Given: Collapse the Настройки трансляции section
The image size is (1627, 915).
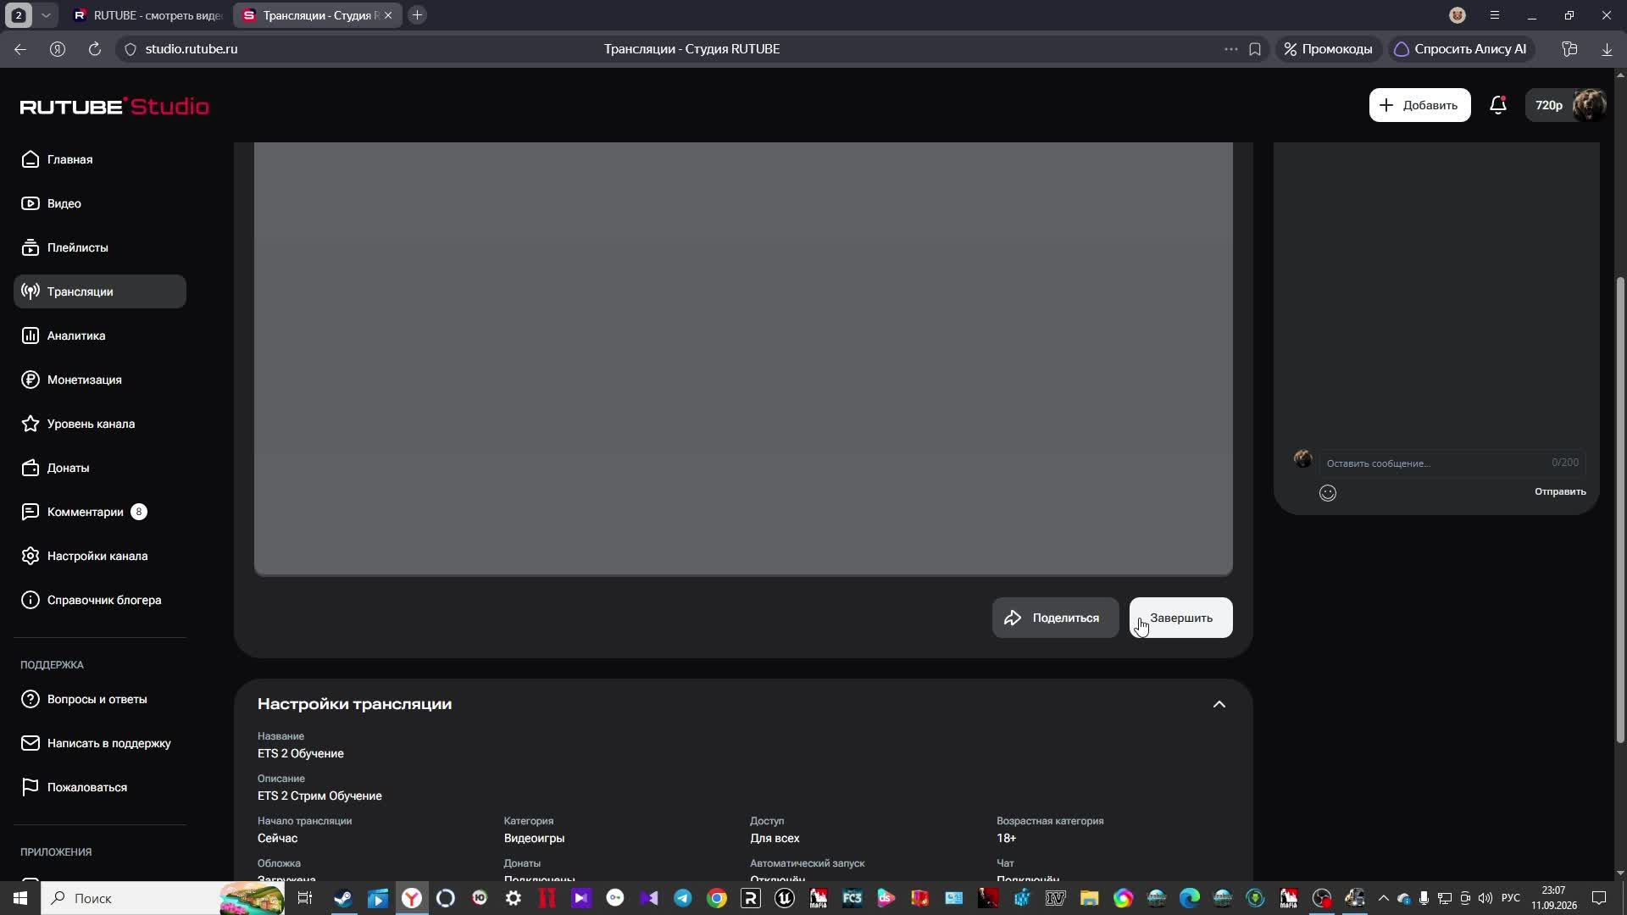Looking at the screenshot, I should coord(1219,704).
